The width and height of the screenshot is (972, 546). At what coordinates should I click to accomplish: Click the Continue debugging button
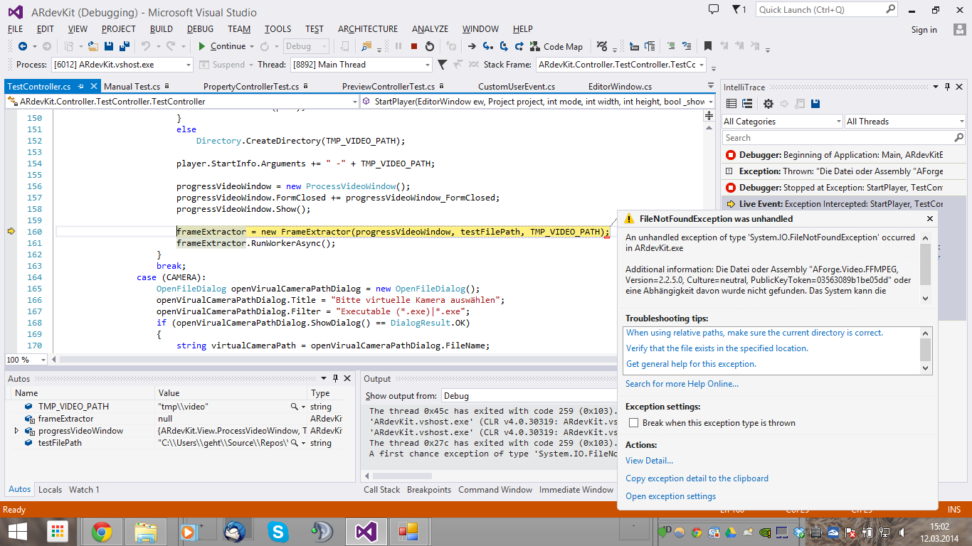pyautogui.click(x=222, y=46)
